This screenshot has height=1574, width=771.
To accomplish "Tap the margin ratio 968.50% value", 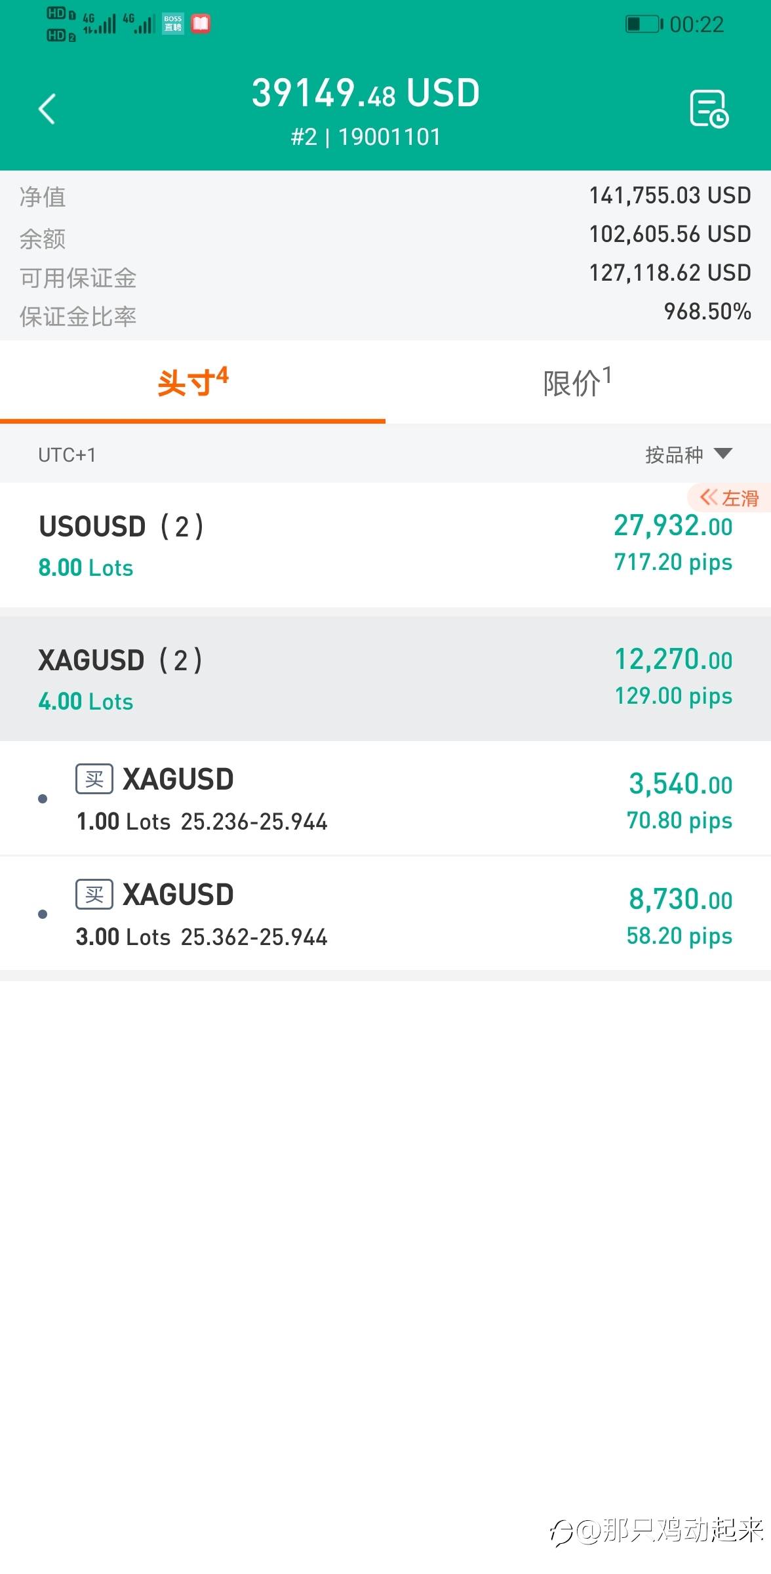I will tap(707, 312).
